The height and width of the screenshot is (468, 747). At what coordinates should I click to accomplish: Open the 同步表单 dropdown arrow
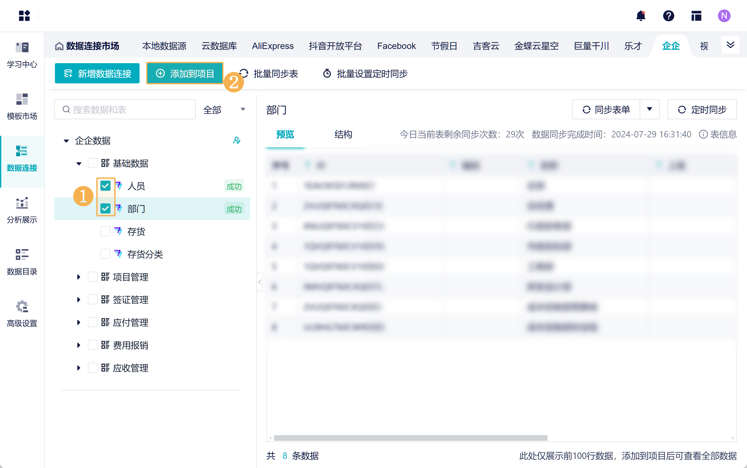coord(649,109)
